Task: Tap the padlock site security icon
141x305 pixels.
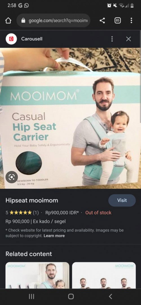Action: click(x=23, y=21)
